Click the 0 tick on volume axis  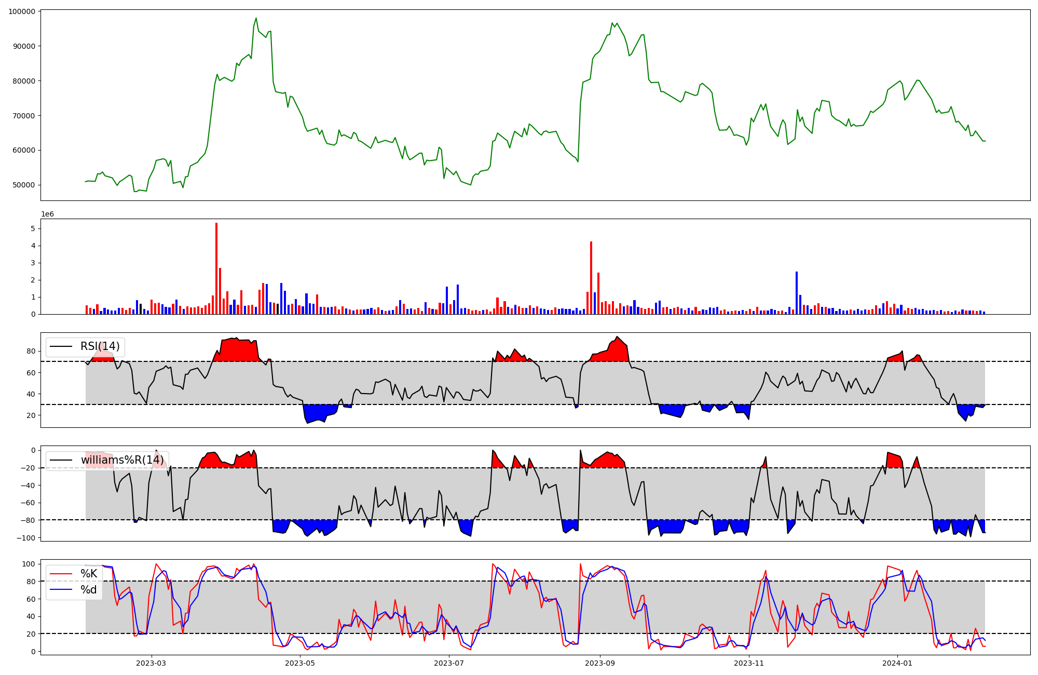pyautogui.click(x=33, y=314)
